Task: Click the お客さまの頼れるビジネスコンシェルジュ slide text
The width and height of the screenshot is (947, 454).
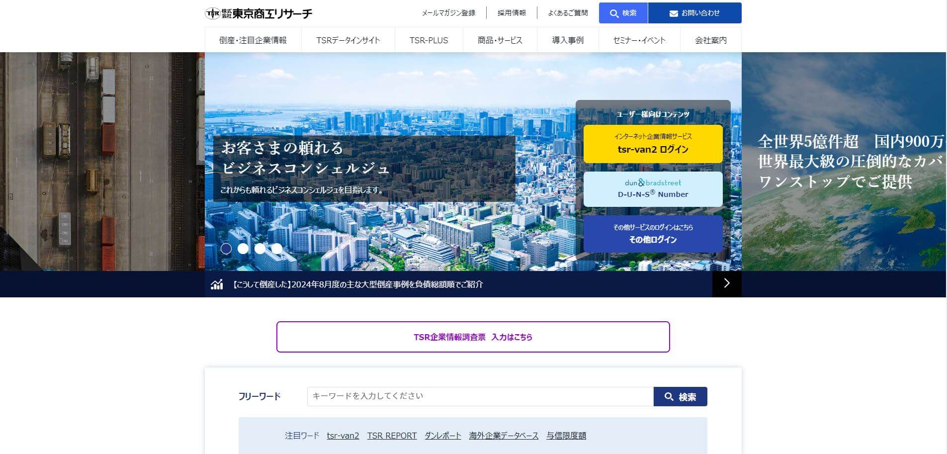Action: click(x=305, y=158)
